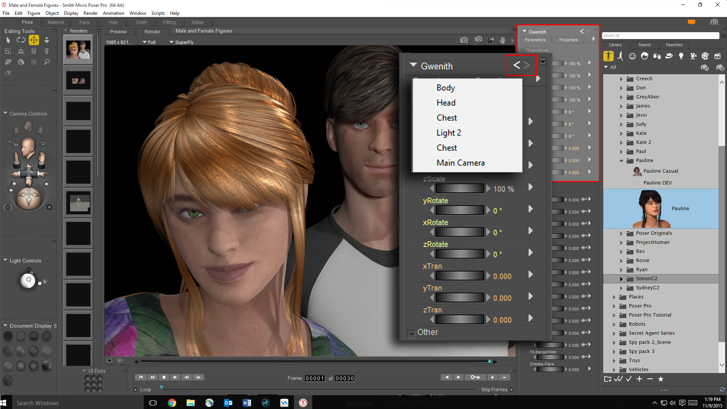Select the Material tab at top panel
Image resolution: width=727 pixels, height=409 pixels.
pos(54,22)
